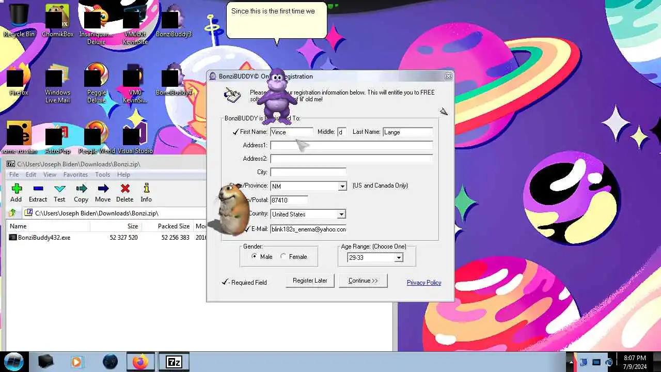Image resolution: width=661 pixels, height=372 pixels.
Task: Click the Address2 text field
Action: (x=352, y=159)
